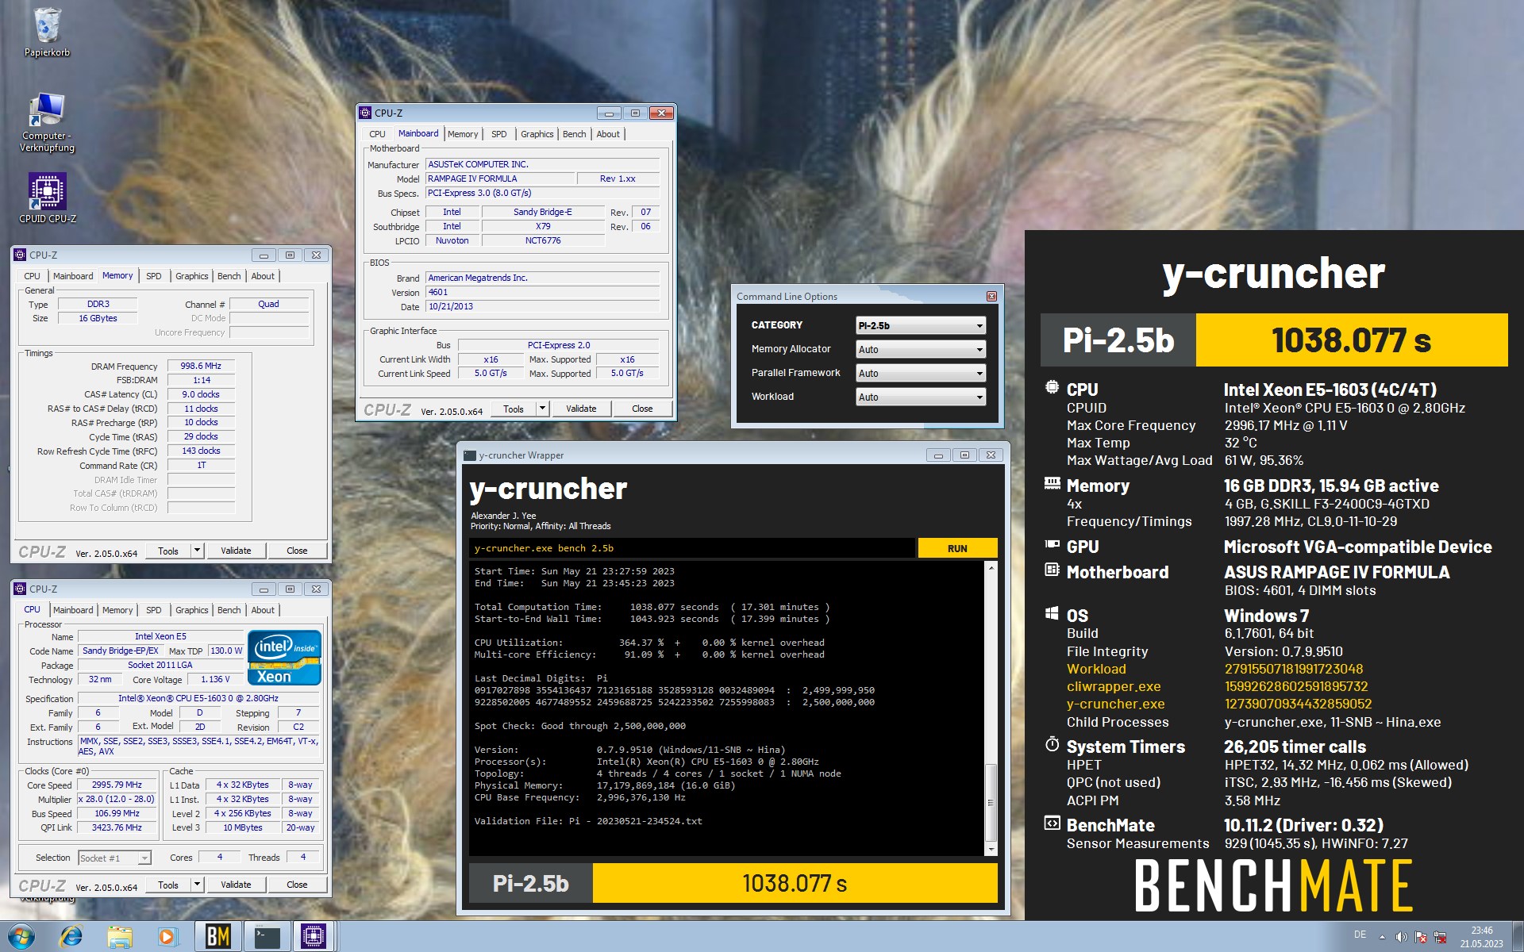Click Model field RAMPAGE IV FORMULA
This screenshot has height=952, width=1524.
click(499, 178)
